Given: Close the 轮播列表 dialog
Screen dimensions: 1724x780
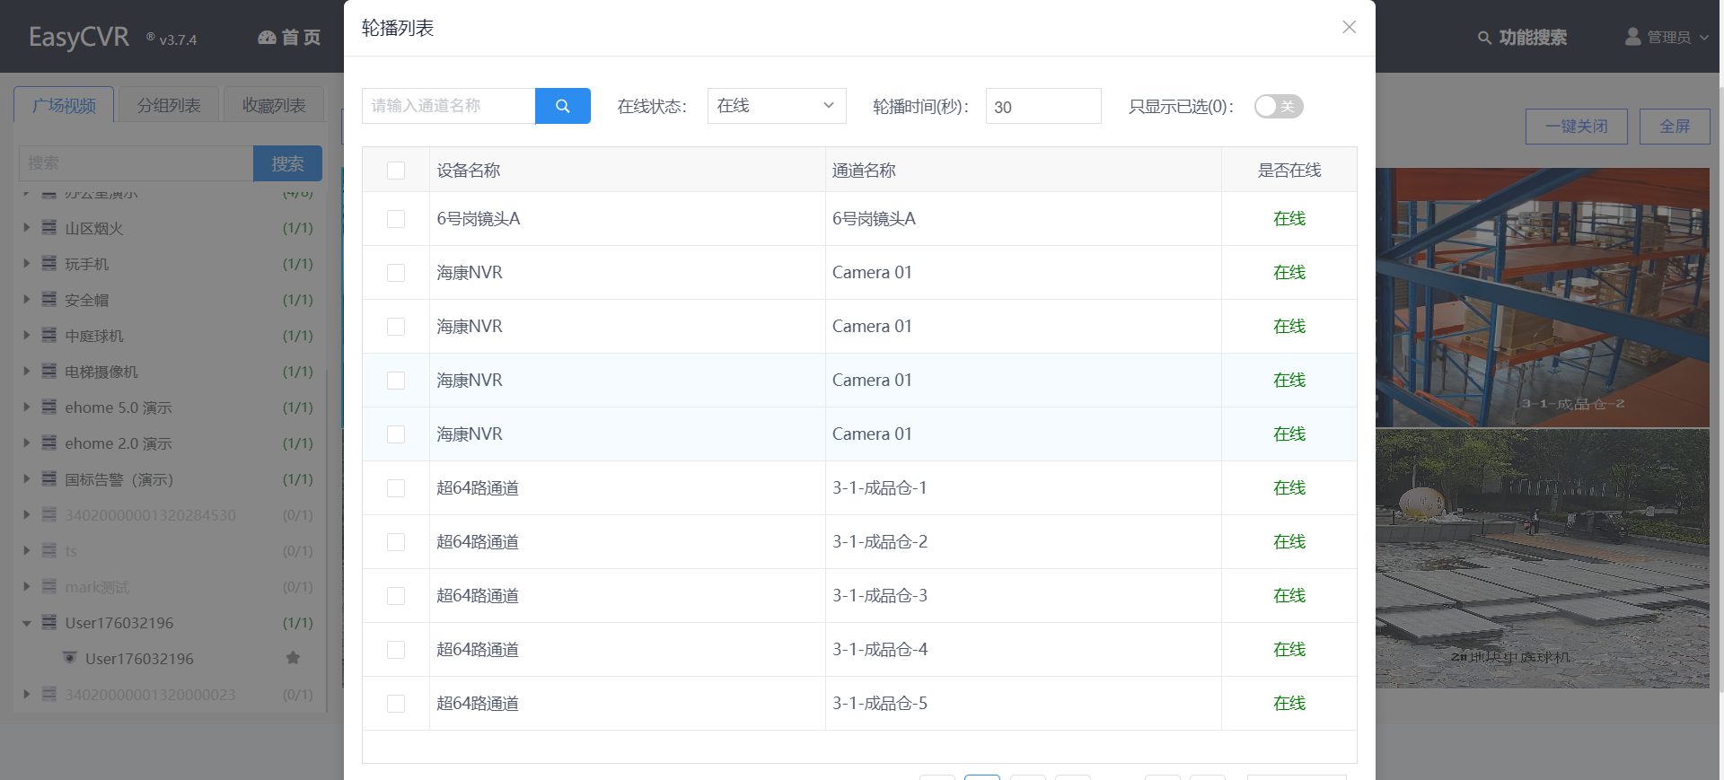Looking at the screenshot, I should tap(1349, 27).
